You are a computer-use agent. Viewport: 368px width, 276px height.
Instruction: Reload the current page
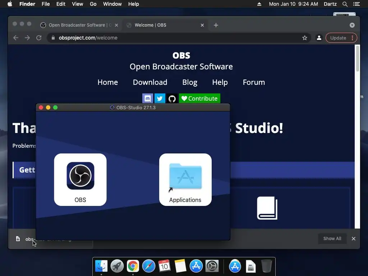pos(39,38)
